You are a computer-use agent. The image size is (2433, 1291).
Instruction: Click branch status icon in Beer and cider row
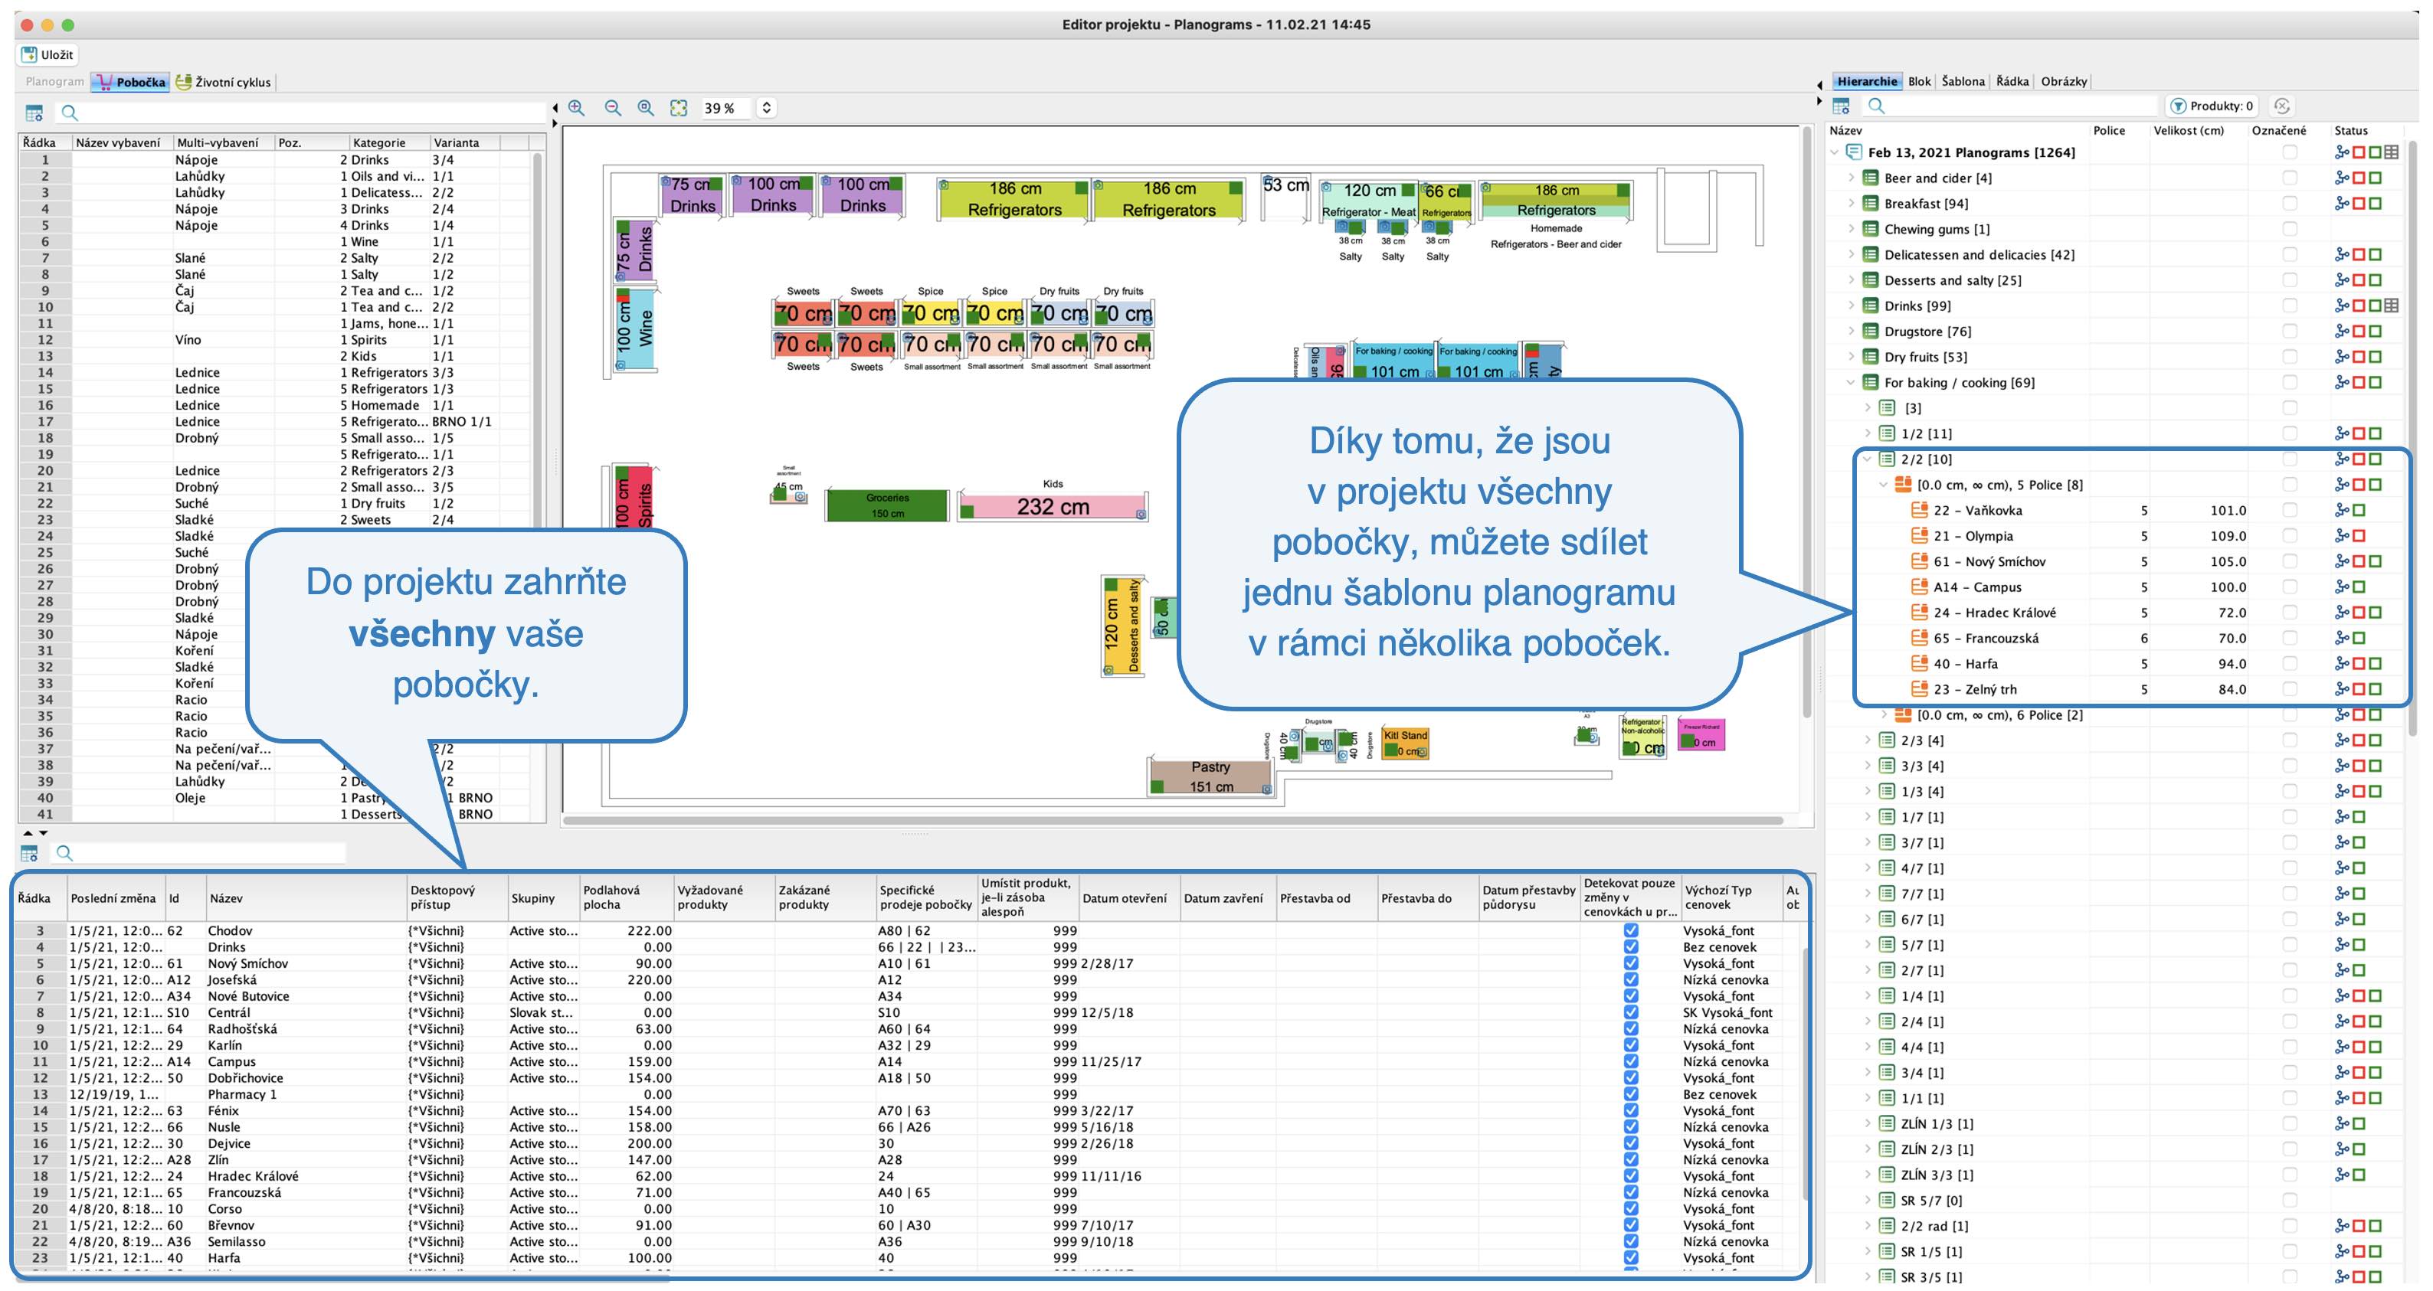(2343, 178)
